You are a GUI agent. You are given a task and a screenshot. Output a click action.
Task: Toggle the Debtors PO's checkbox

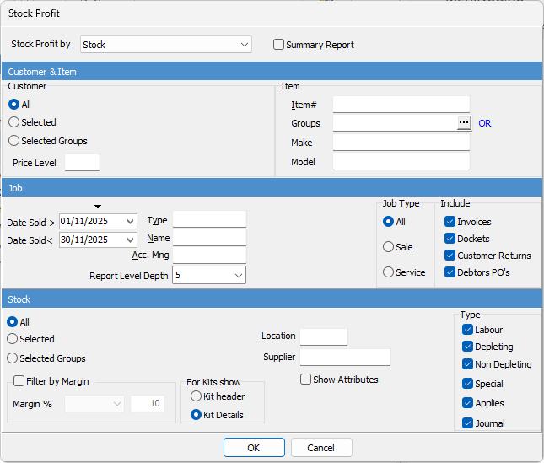(450, 272)
